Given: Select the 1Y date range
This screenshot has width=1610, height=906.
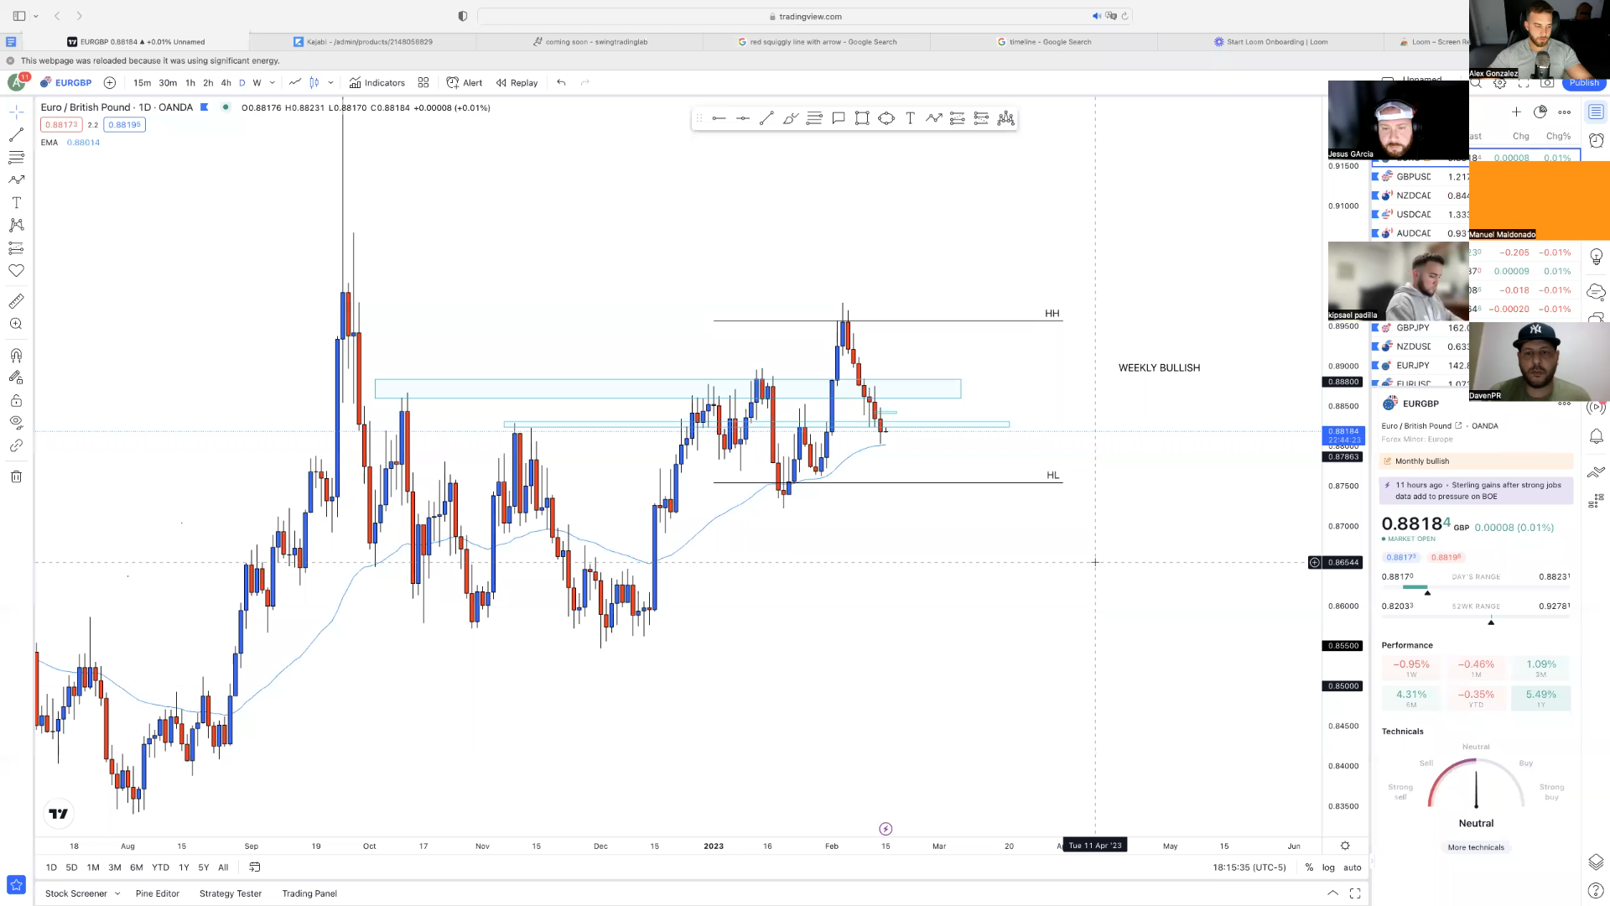Looking at the screenshot, I should coord(184,867).
